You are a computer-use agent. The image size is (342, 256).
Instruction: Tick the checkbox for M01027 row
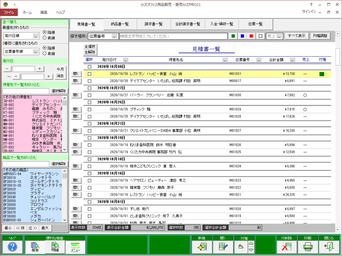point(90,131)
